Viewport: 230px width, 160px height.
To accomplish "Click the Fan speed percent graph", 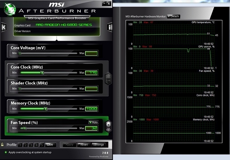I will (x=174, y=83).
